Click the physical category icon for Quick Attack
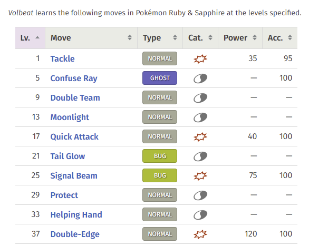This screenshot has width=309, height=246. tap(200, 136)
